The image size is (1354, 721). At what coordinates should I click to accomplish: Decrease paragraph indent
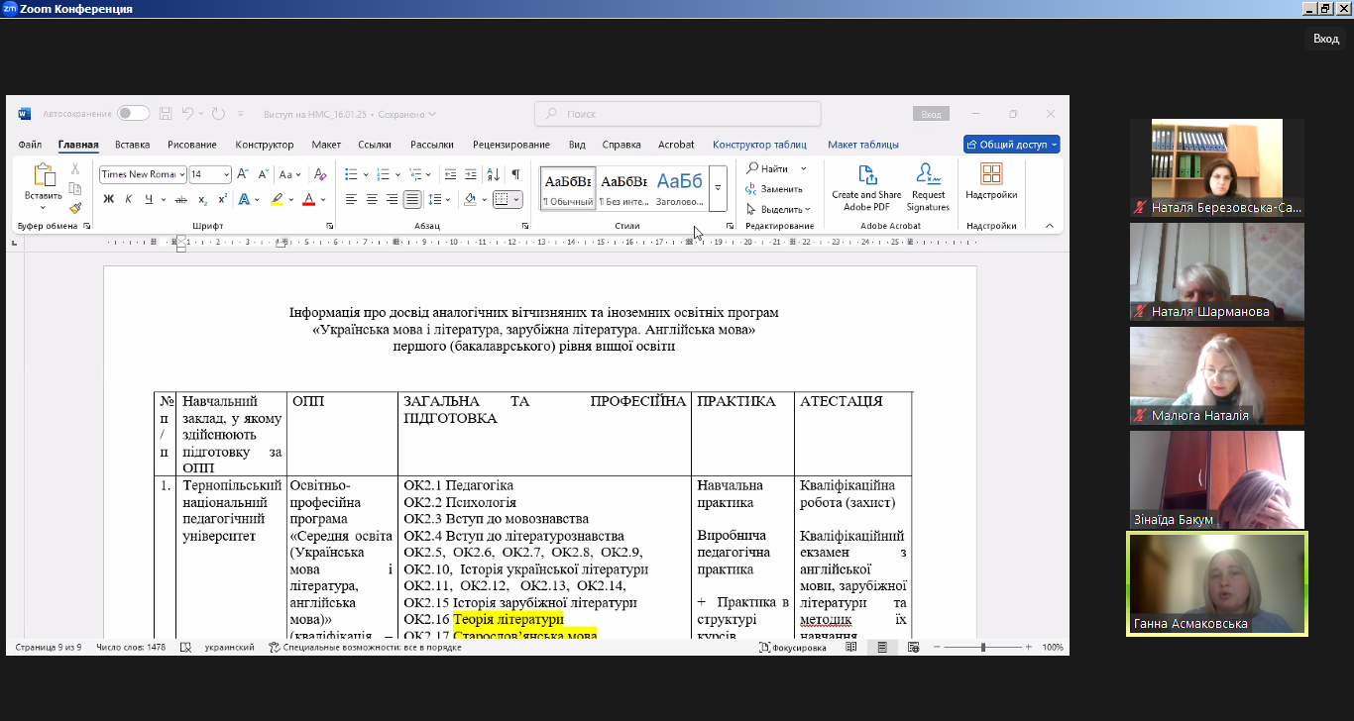(x=451, y=174)
